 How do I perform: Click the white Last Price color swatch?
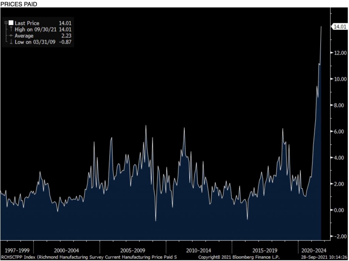pos(11,23)
